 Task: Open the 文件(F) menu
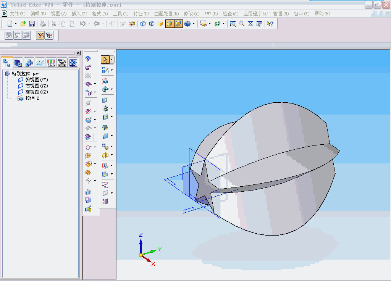pyautogui.click(x=17, y=14)
